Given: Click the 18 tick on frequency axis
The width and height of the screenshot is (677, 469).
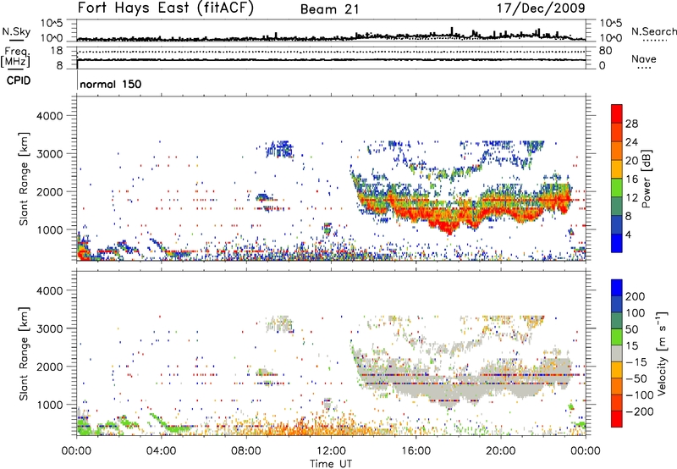Looking at the screenshot, I should coord(56,51).
